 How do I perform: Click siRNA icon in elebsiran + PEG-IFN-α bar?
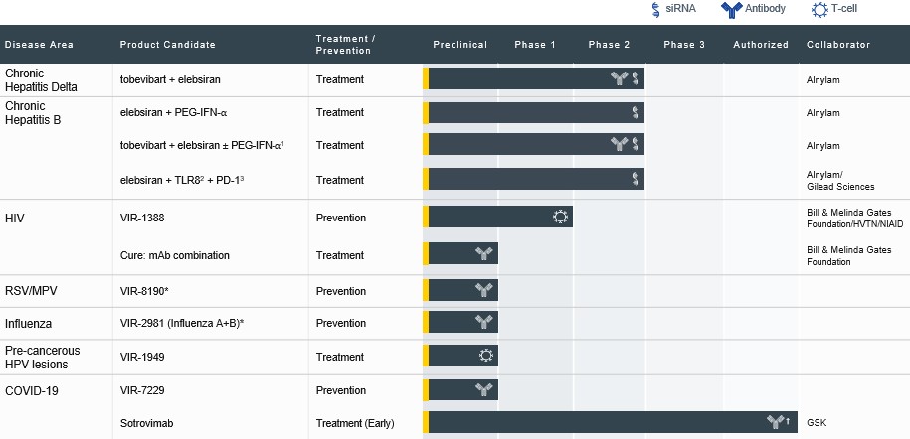(636, 113)
